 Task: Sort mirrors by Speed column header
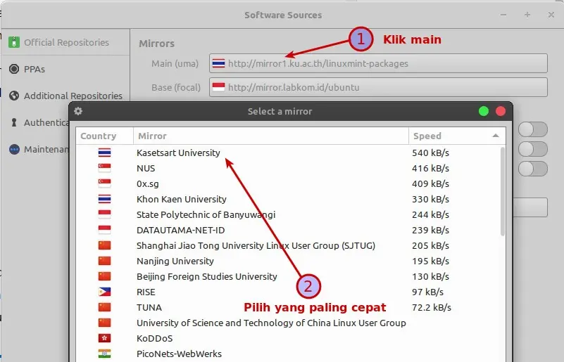pos(457,136)
